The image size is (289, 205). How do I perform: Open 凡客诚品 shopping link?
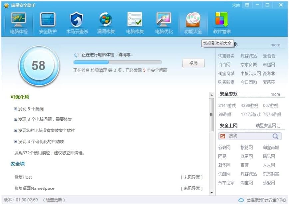tap(248, 56)
